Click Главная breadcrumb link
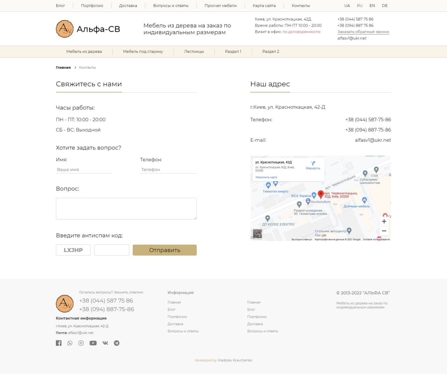447x374 pixels. (x=63, y=67)
